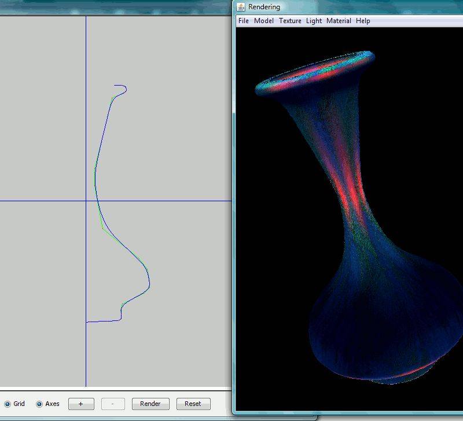Screen dimensions: 463x421
Task: Open the Model menu
Action: (x=264, y=21)
